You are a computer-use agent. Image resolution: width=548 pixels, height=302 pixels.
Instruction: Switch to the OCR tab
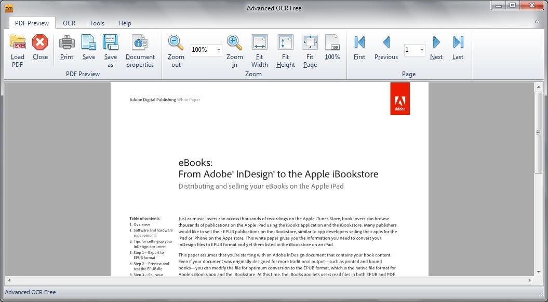coord(69,23)
